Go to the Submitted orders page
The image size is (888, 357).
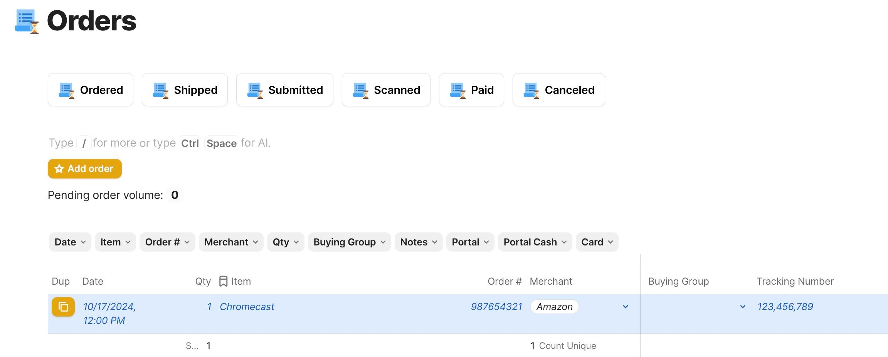[x=285, y=90]
